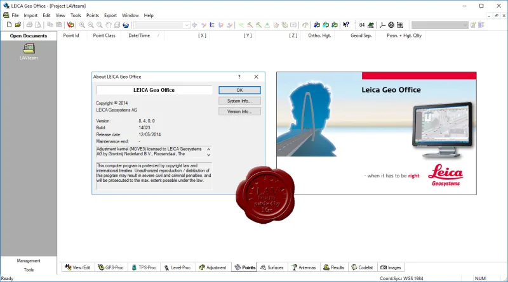The height and width of the screenshot is (282, 508).
Task: Switch to the Images tab
Action: [x=391, y=267]
